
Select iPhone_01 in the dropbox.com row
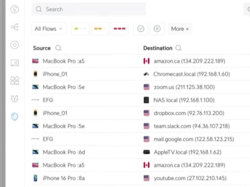click(55, 113)
